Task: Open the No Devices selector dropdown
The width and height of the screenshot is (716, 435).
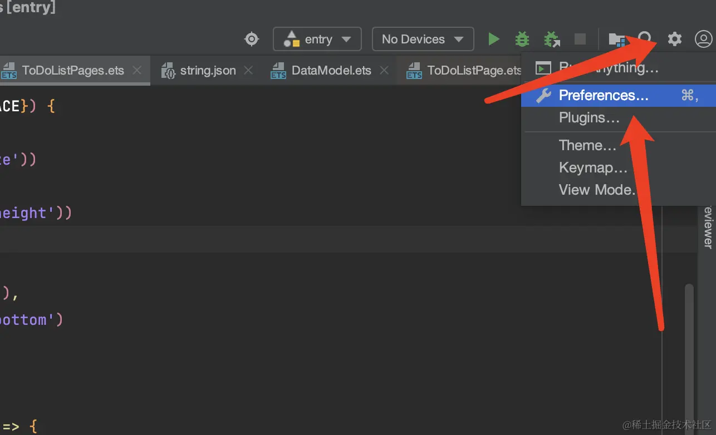Action: (x=423, y=39)
